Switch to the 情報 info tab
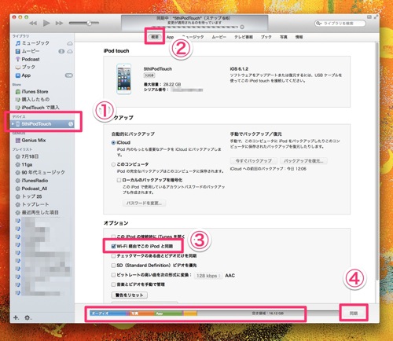Viewport: 393px width, 341px height. coord(299,37)
